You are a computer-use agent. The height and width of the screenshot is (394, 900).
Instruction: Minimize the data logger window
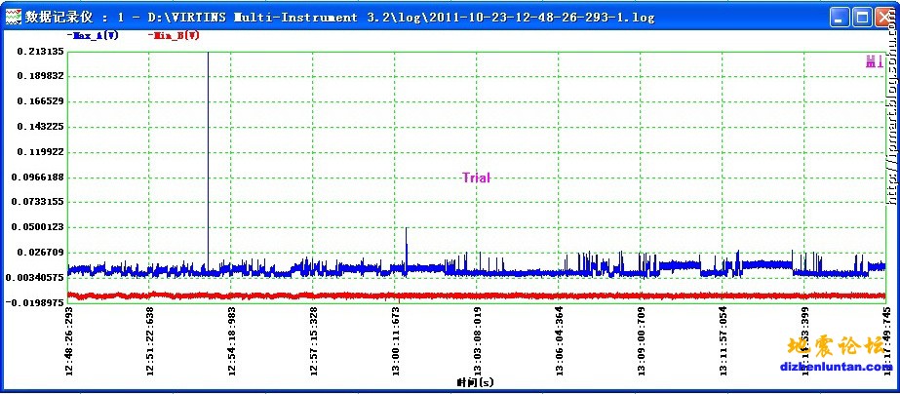[x=841, y=17]
